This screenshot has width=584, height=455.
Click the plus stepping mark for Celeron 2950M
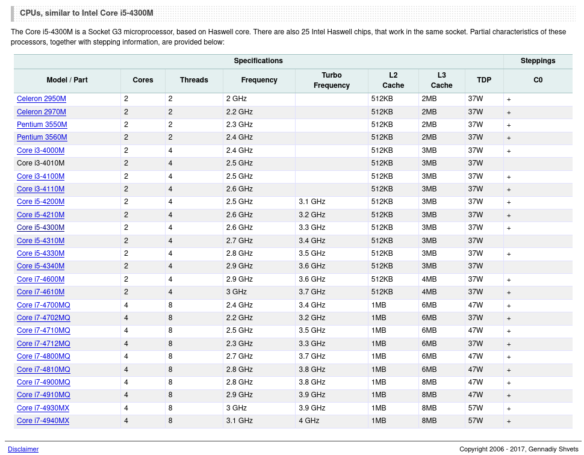pyautogui.click(x=509, y=99)
